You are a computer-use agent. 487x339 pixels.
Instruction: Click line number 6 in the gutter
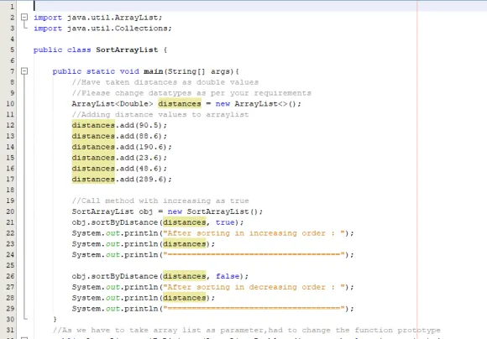pos(12,60)
